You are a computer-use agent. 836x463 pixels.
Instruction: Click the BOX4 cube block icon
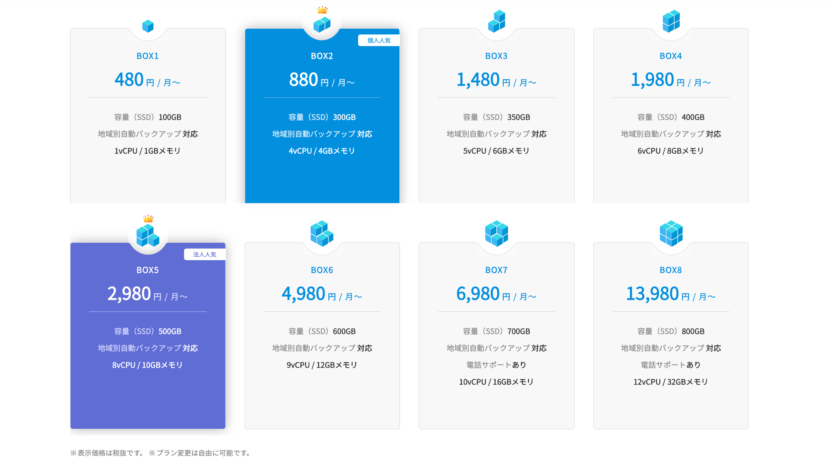point(671,21)
